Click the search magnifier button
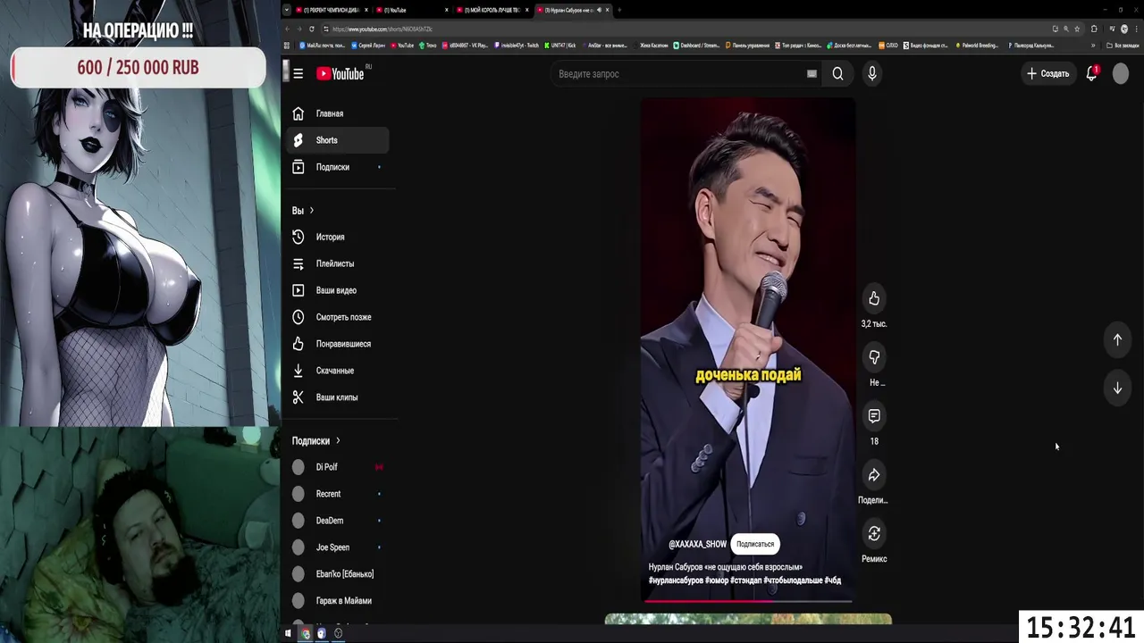The image size is (1144, 643). (837, 74)
